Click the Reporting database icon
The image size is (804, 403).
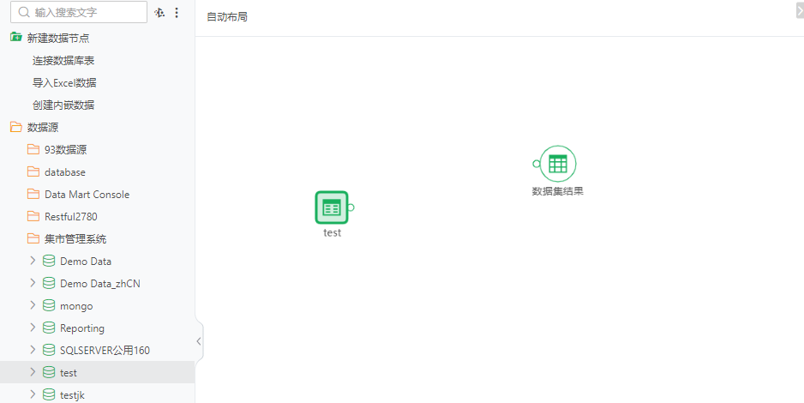pos(49,328)
